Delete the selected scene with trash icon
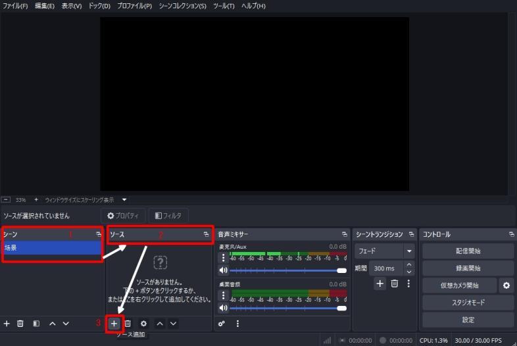The height and width of the screenshot is (346, 517). point(20,324)
